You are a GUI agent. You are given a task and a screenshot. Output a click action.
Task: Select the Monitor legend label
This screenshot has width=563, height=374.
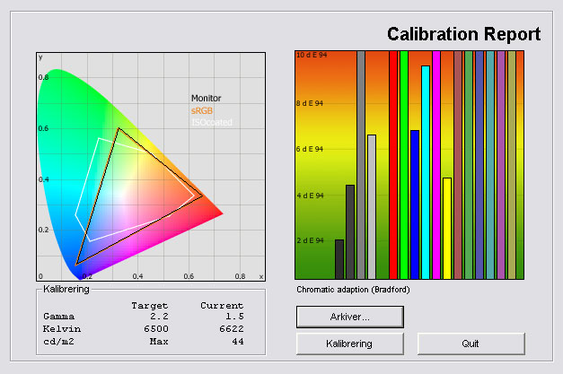(207, 98)
